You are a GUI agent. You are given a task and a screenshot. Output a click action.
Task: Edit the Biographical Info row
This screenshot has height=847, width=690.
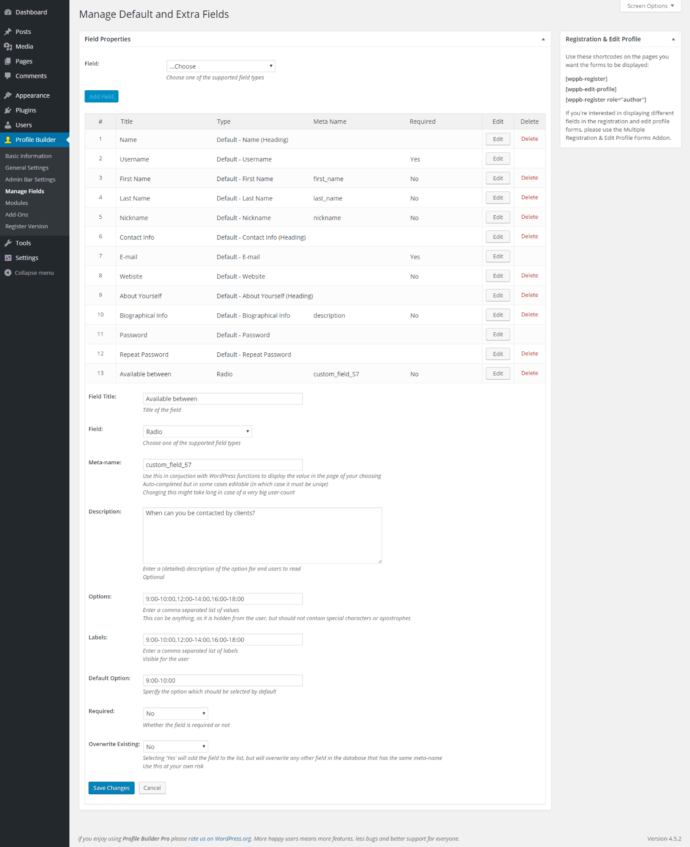pos(498,315)
